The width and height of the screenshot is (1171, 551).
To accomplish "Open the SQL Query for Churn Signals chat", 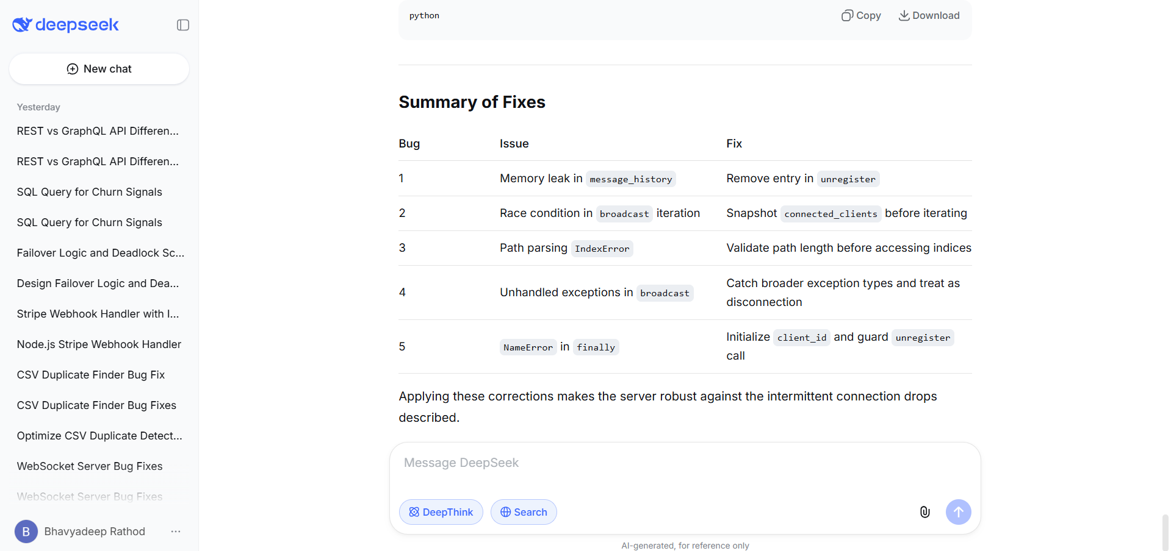I will coord(89,191).
